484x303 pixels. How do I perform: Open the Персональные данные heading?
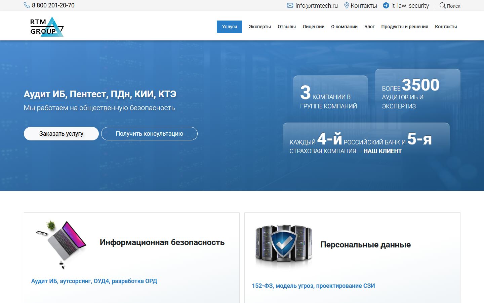[x=366, y=245]
